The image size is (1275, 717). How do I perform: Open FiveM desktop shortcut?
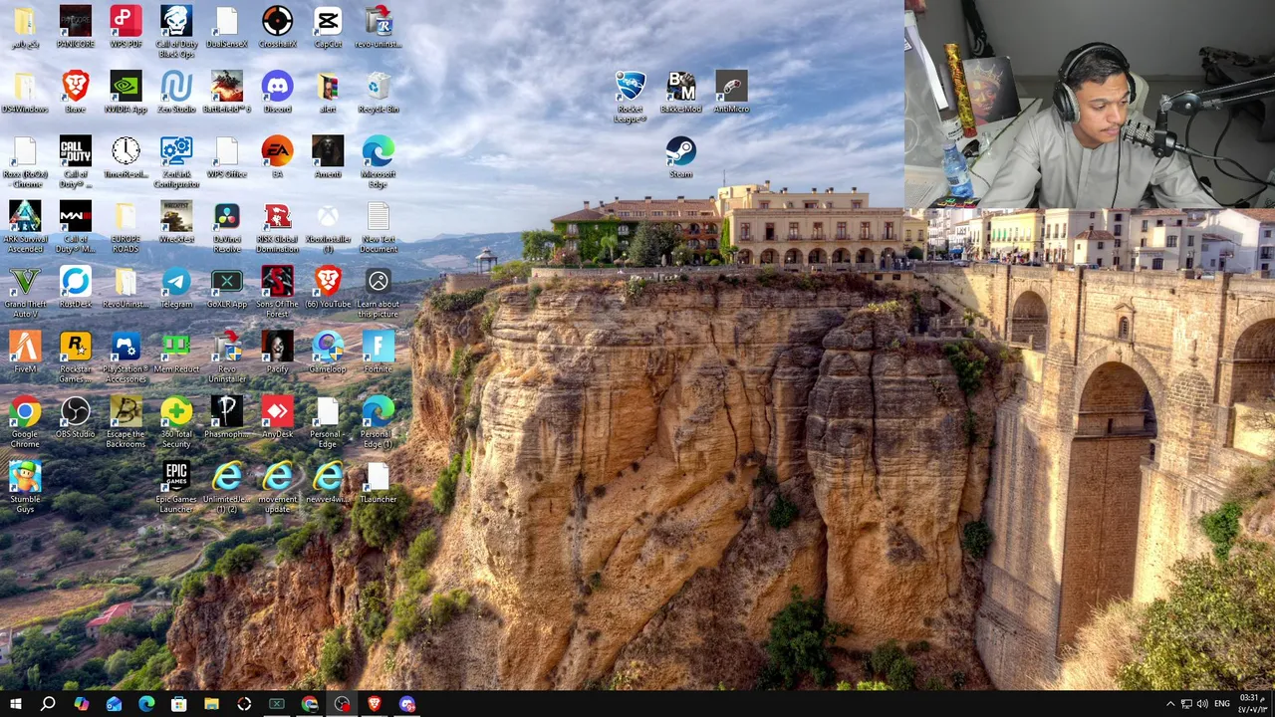[25, 351]
